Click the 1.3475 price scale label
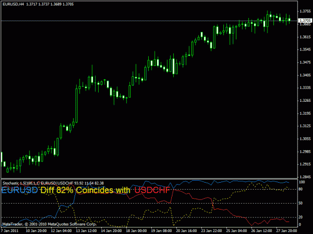The width and height of the screenshot is (313, 234). 305,62
